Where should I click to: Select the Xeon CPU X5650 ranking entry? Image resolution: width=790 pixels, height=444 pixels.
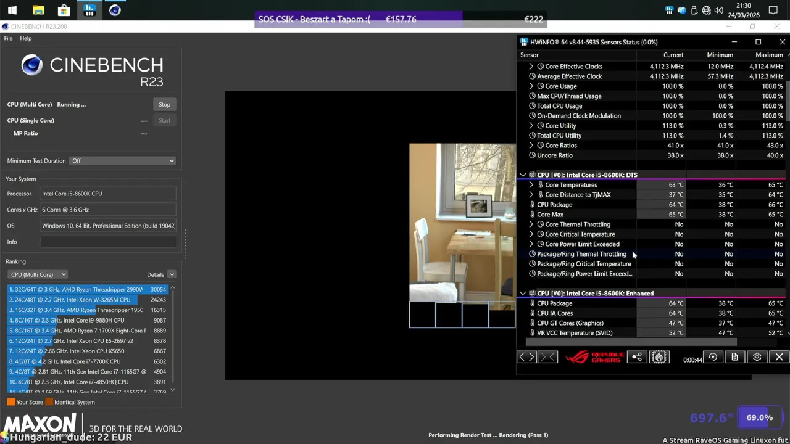(87, 351)
